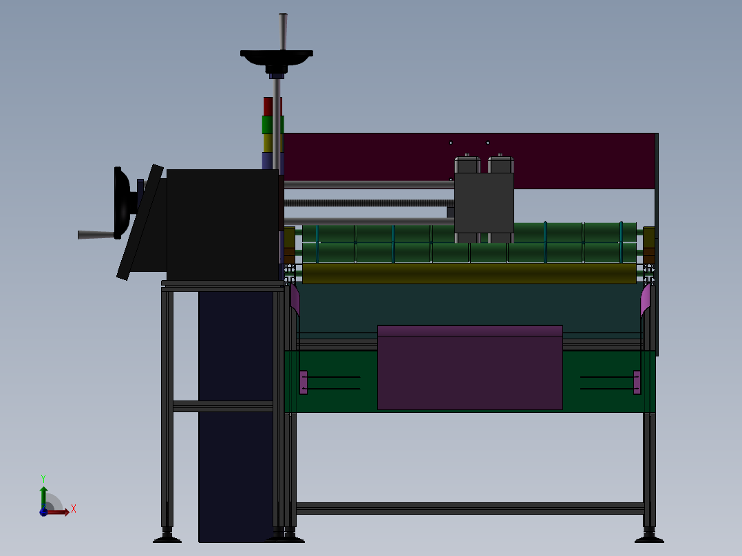
Task: Select the long yellow roller
Action: tap(469, 273)
